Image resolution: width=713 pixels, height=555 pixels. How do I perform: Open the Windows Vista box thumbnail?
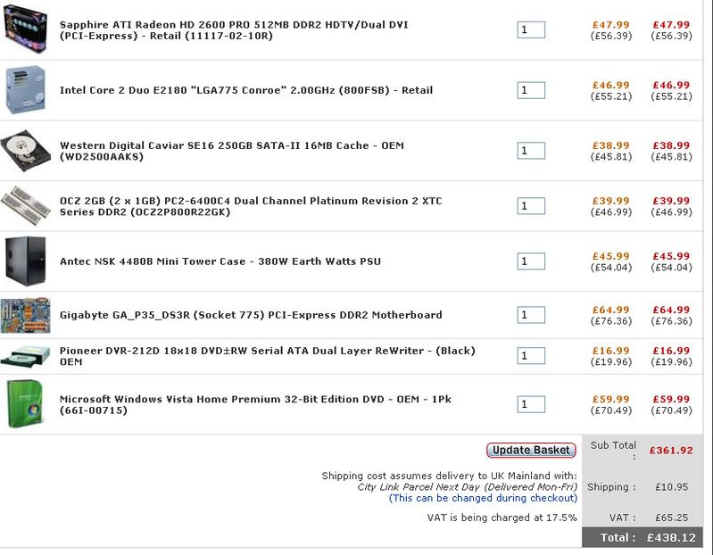coord(25,404)
